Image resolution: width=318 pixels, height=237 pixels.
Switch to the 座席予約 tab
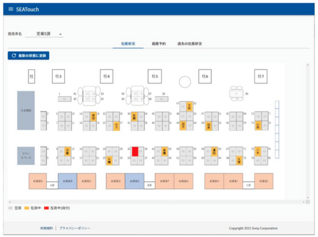coord(158,43)
